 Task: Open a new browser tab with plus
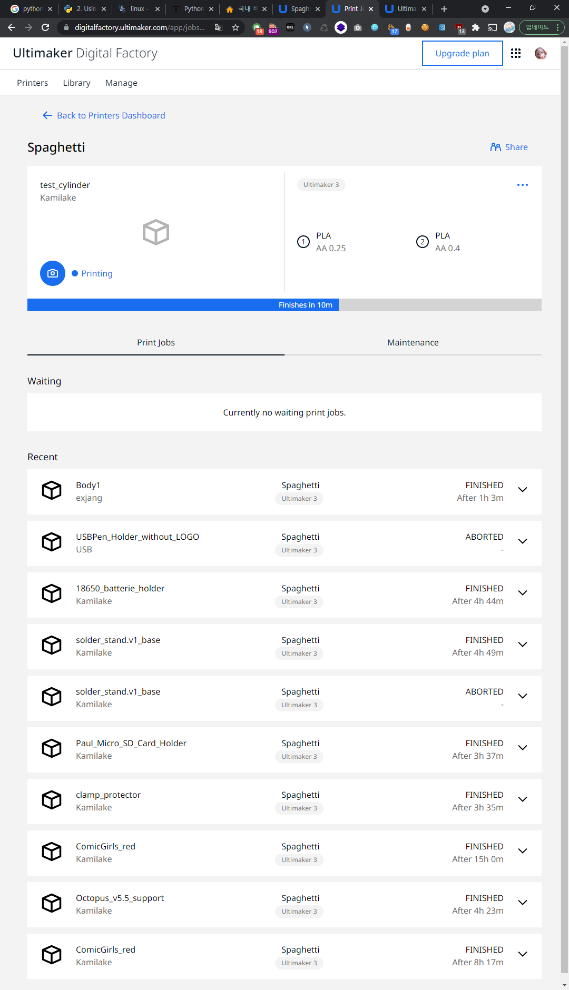click(444, 9)
